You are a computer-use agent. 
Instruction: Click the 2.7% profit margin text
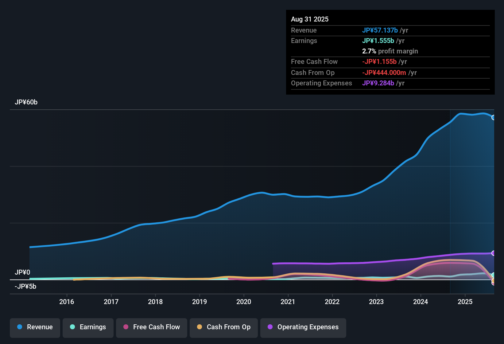click(390, 51)
